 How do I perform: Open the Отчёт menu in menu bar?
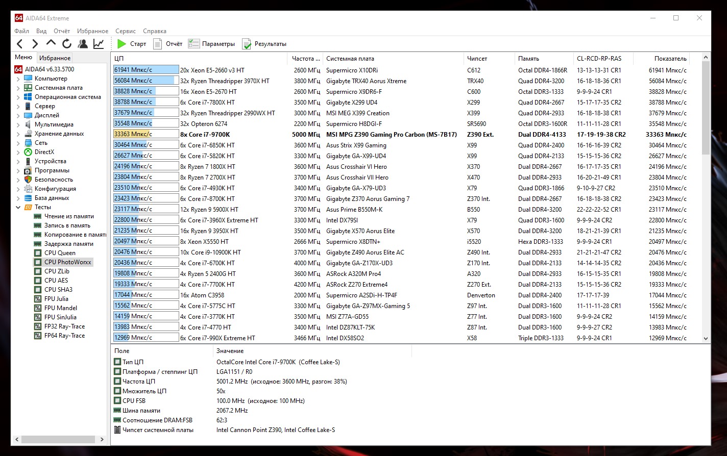point(62,31)
